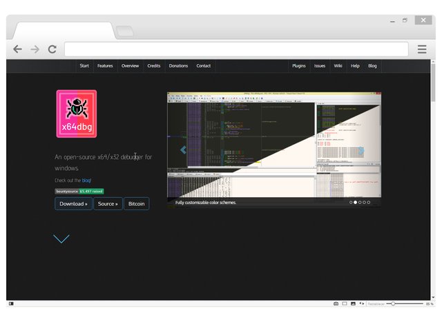This screenshot has height=315, width=442.
Task: Open the Blog nav link
Action: 372,65
